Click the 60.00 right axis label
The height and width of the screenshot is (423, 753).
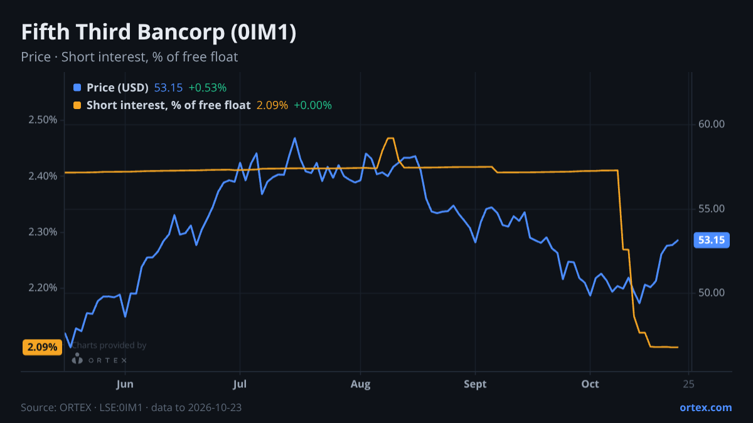point(712,125)
